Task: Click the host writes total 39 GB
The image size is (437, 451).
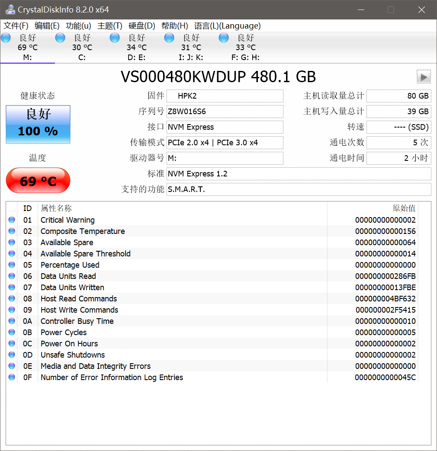Action: (399, 112)
